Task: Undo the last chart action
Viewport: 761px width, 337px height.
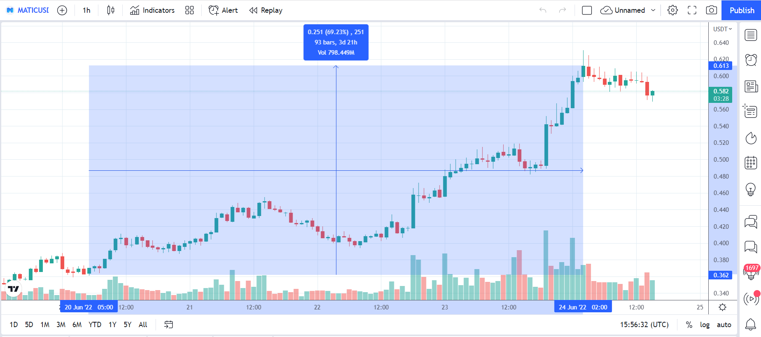Action: point(543,10)
